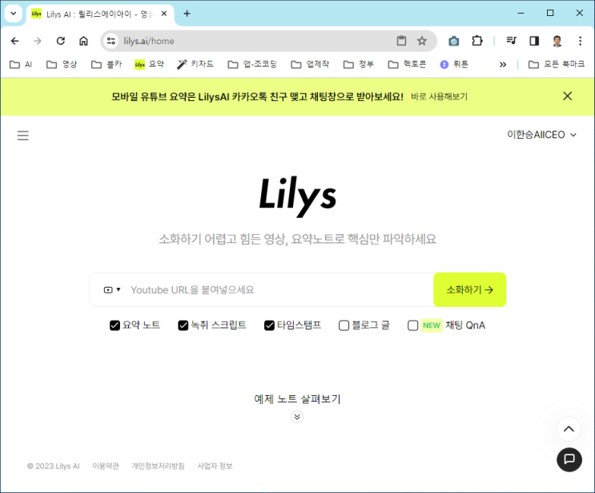Dismiss the yellow KakaoTalk banner
Screen dimensions: 595x493
tap(567, 96)
